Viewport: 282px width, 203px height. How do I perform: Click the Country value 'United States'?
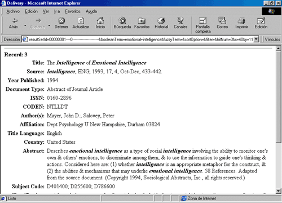61,142
